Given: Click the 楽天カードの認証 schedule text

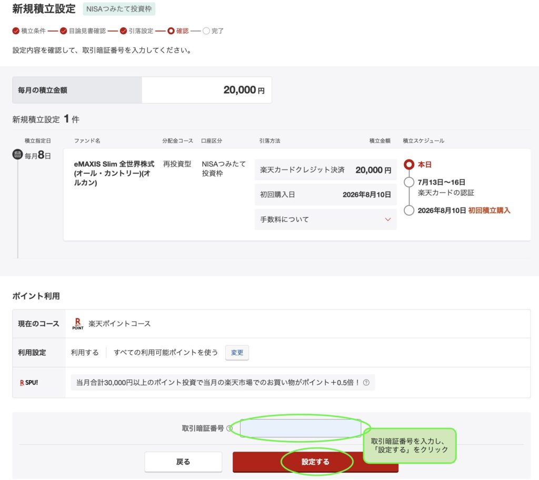Looking at the screenshot, I should [x=446, y=193].
